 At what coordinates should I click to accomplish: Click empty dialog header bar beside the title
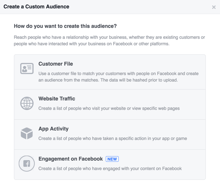pos(139,7)
